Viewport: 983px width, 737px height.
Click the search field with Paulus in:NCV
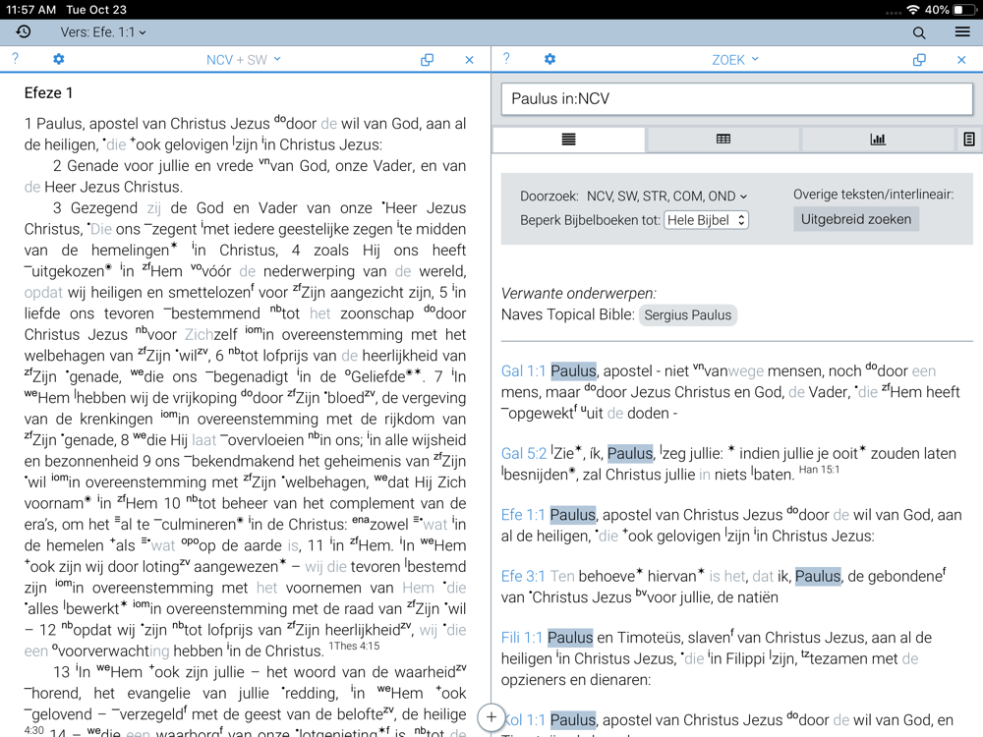pyautogui.click(x=736, y=98)
